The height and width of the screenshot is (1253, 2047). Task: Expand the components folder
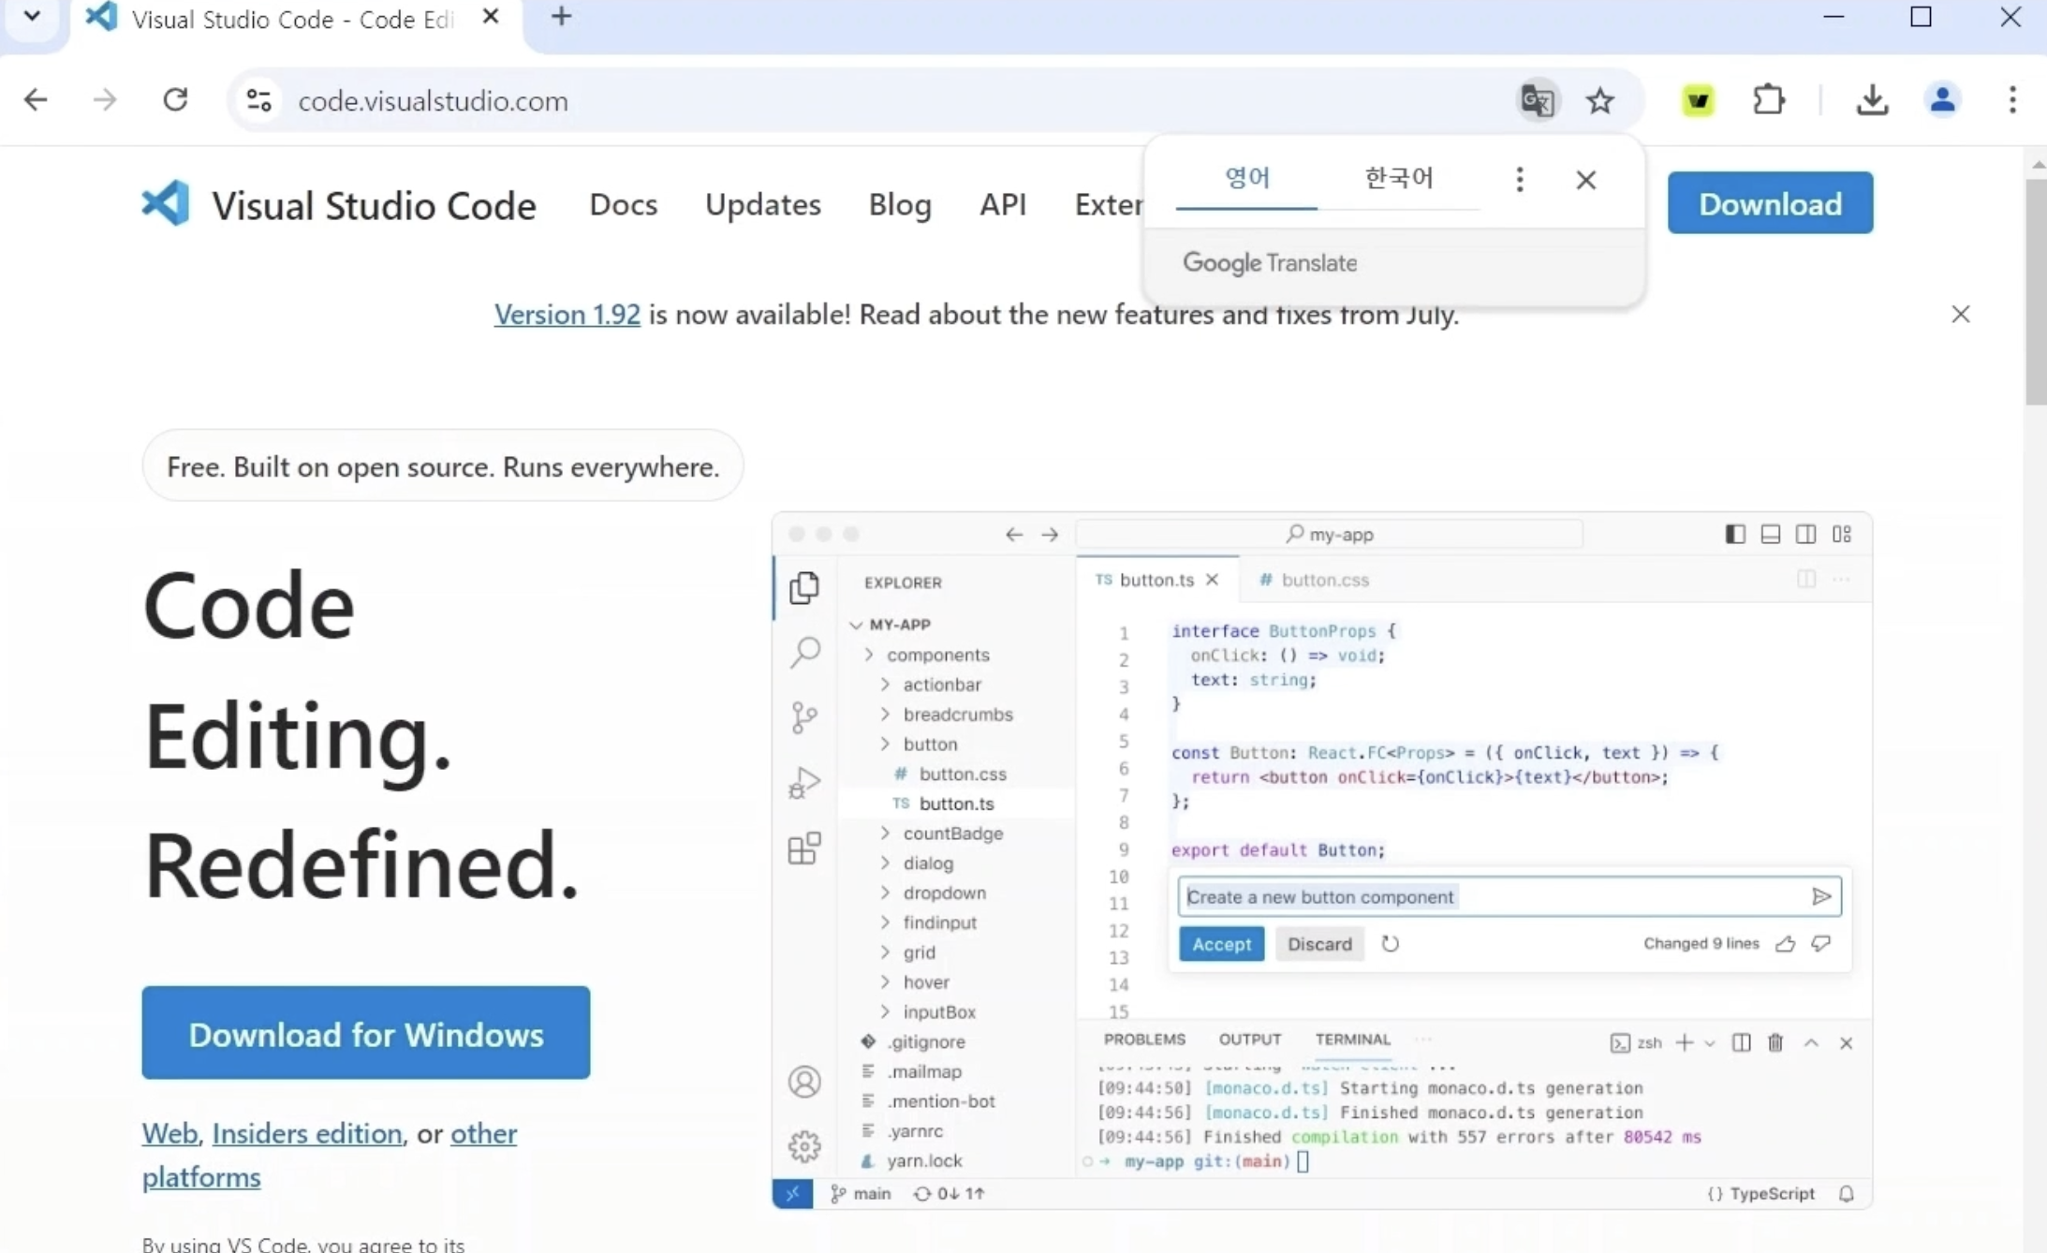[870, 654]
